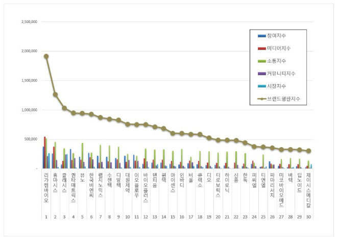Click rank number 30 on x-axis
The width and height of the screenshot is (337, 240).
(309, 217)
